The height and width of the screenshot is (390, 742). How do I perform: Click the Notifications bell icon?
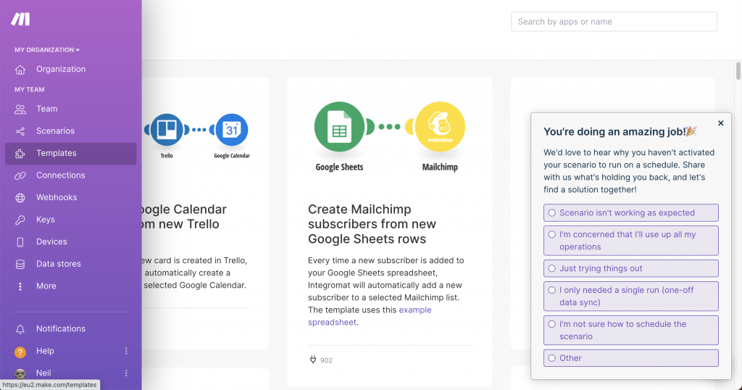[20, 329]
